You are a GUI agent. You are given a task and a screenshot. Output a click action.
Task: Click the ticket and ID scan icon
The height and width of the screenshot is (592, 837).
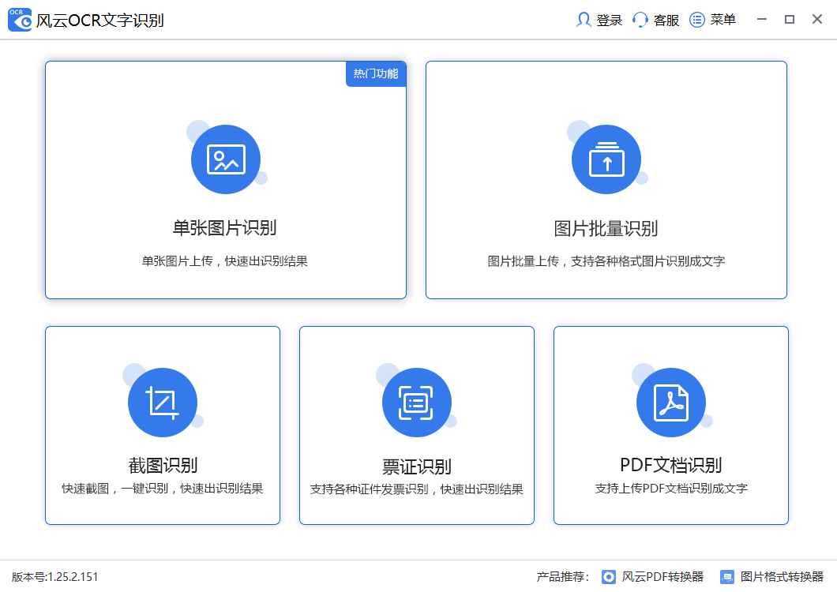(417, 403)
